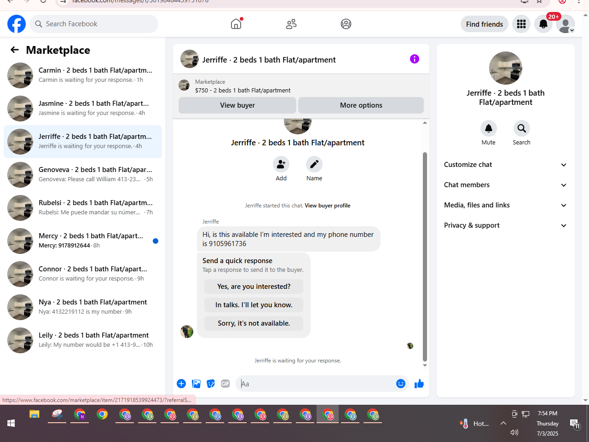589x442 pixels.
Task: Open the Connor conversation
Action: [83, 274]
